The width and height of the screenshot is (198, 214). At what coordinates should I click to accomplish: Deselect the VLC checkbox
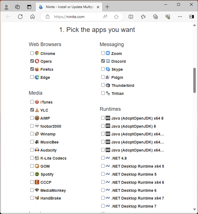pyautogui.click(x=32, y=110)
